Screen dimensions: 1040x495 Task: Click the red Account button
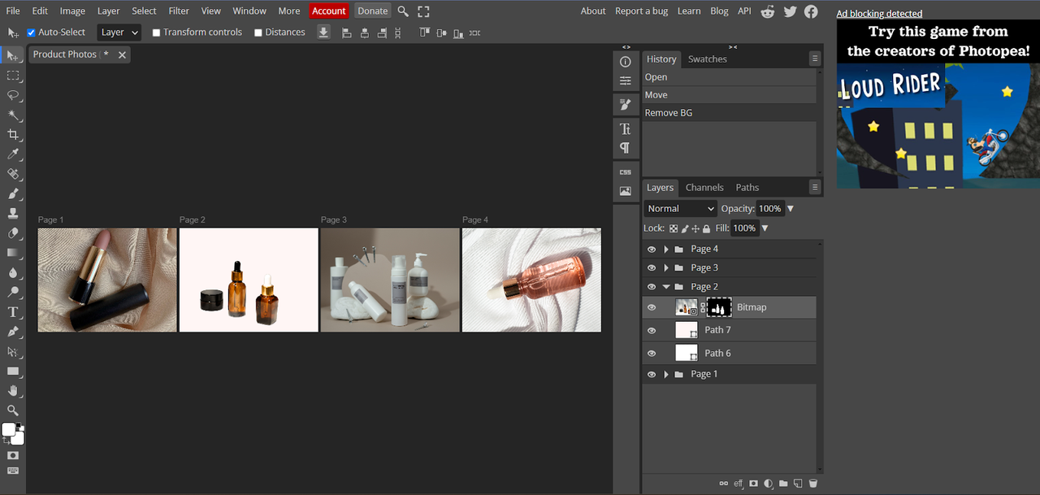(x=328, y=11)
